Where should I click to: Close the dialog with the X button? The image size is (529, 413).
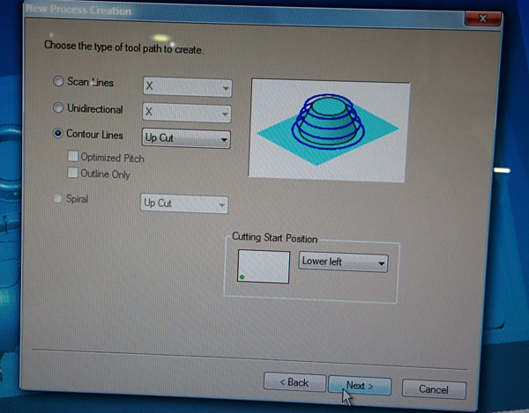click(x=482, y=18)
